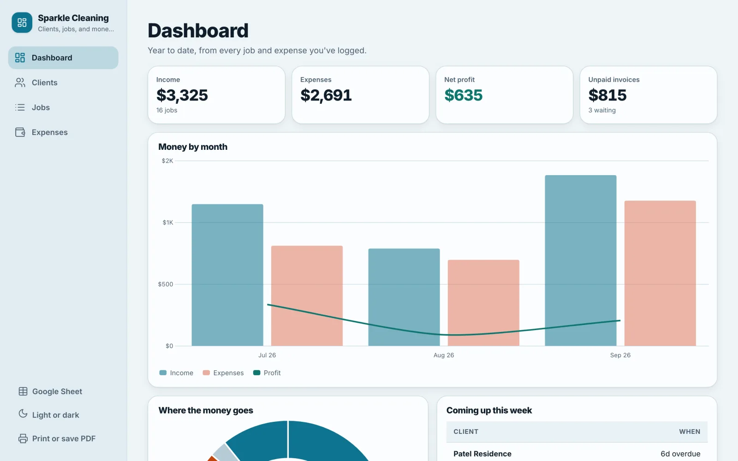Navigate to Expenses
The height and width of the screenshot is (461, 738).
(63, 132)
